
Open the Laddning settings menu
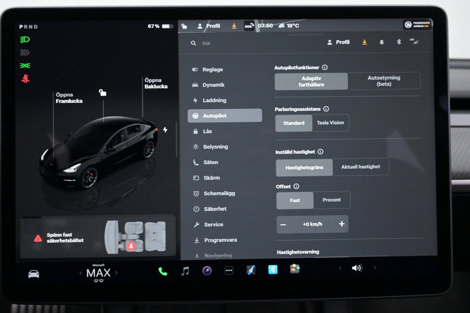pos(214,100)
